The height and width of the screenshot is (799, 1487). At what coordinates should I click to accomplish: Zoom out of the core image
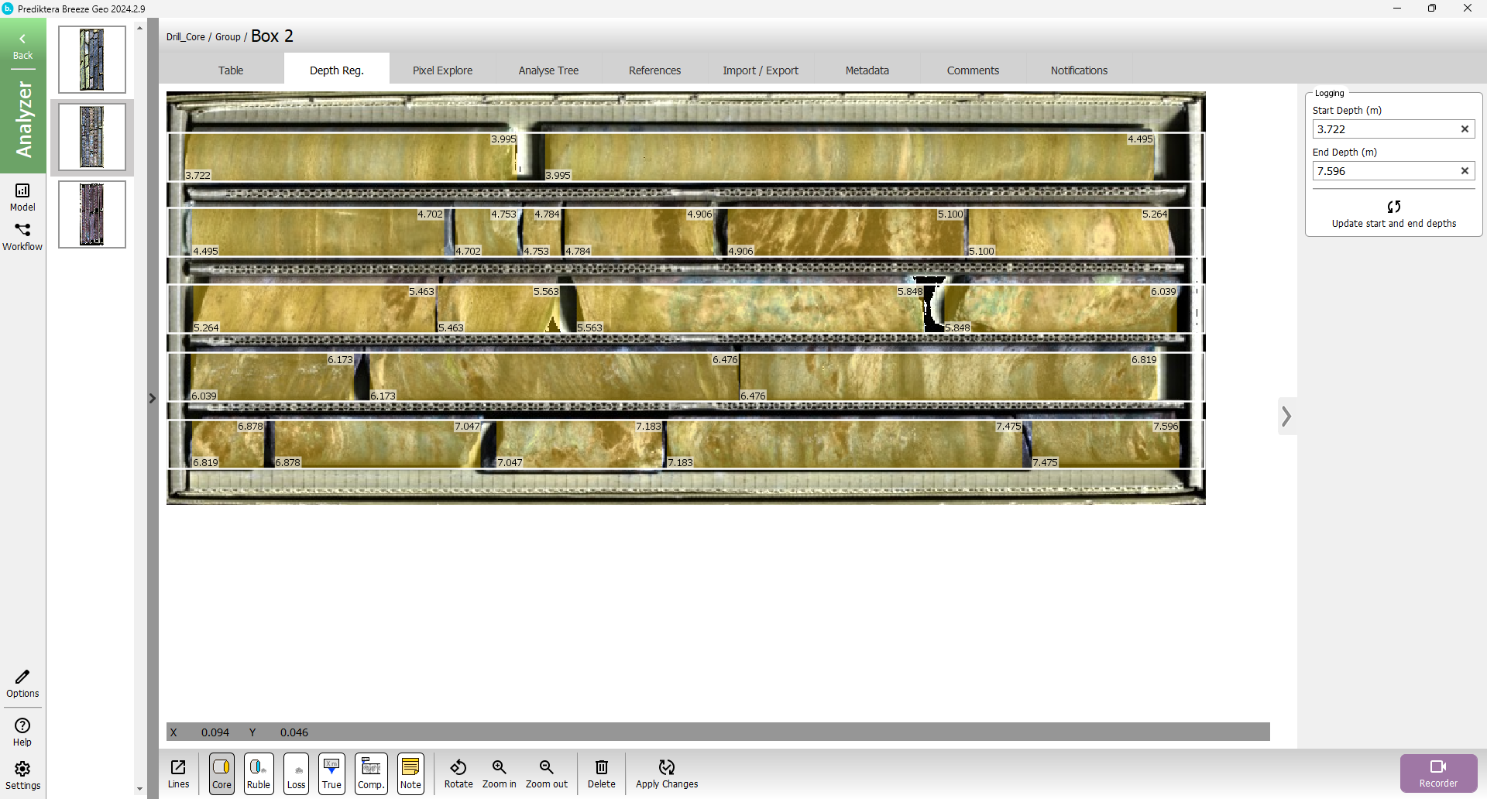point(546,773)
